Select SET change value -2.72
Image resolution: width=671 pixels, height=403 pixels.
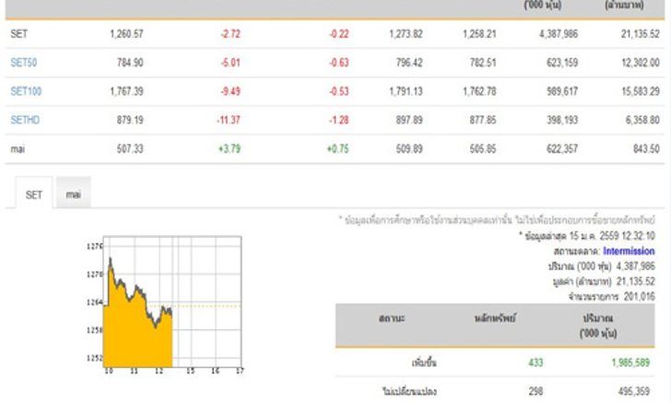coord(230,34)
